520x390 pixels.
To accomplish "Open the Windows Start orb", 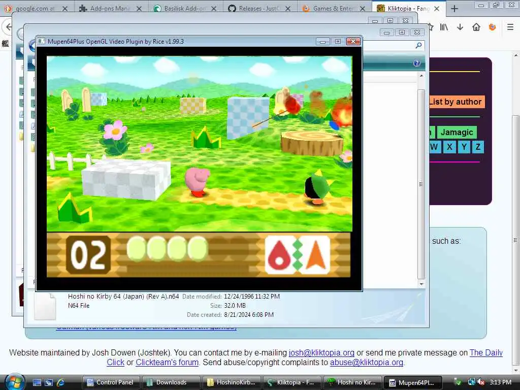I will [x=15, y=382].
